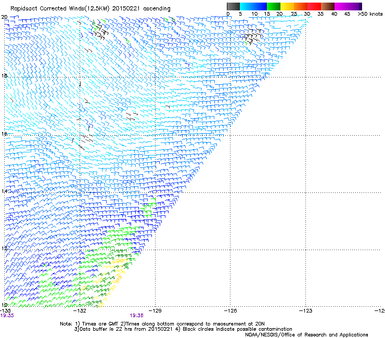Viewport: 385px width, 338px height.
Task: Click the '15' legend label
Action: (x=267, y=14)
